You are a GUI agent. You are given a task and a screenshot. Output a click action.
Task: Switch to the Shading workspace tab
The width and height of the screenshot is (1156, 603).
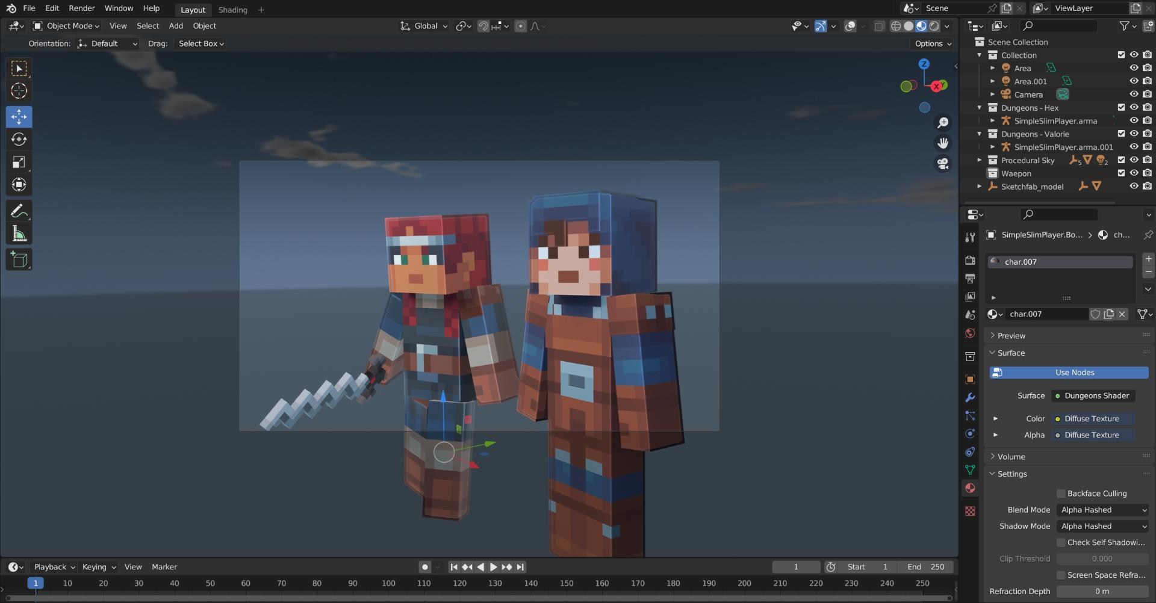tap(232, 10)
